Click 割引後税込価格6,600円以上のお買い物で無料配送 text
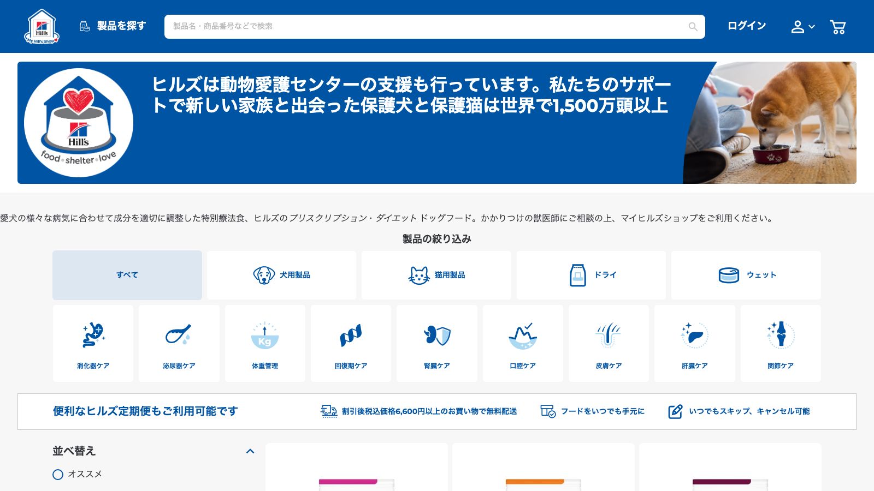The height and width of the screenshot is (491, 874). click(x=429, y=411)
